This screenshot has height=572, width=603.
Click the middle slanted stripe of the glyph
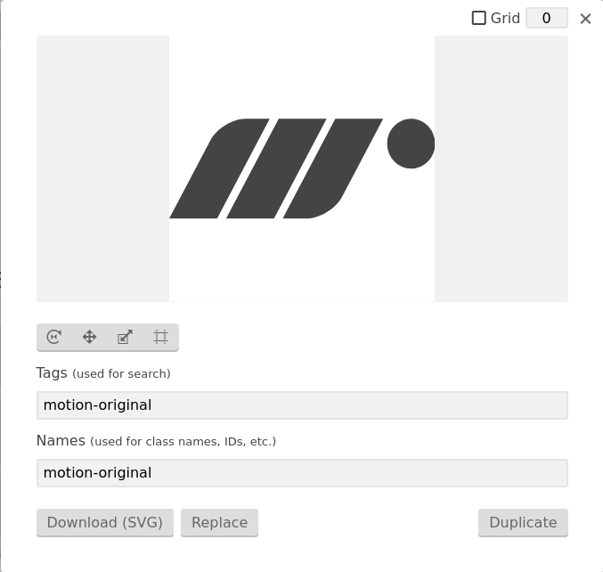(x=276, y=168)
